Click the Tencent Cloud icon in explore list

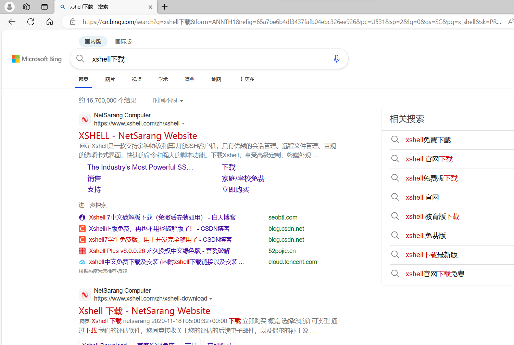(x=82, y=262)
